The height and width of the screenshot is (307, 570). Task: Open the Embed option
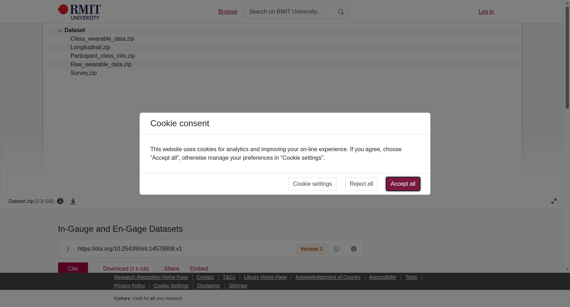pos(199,268)
